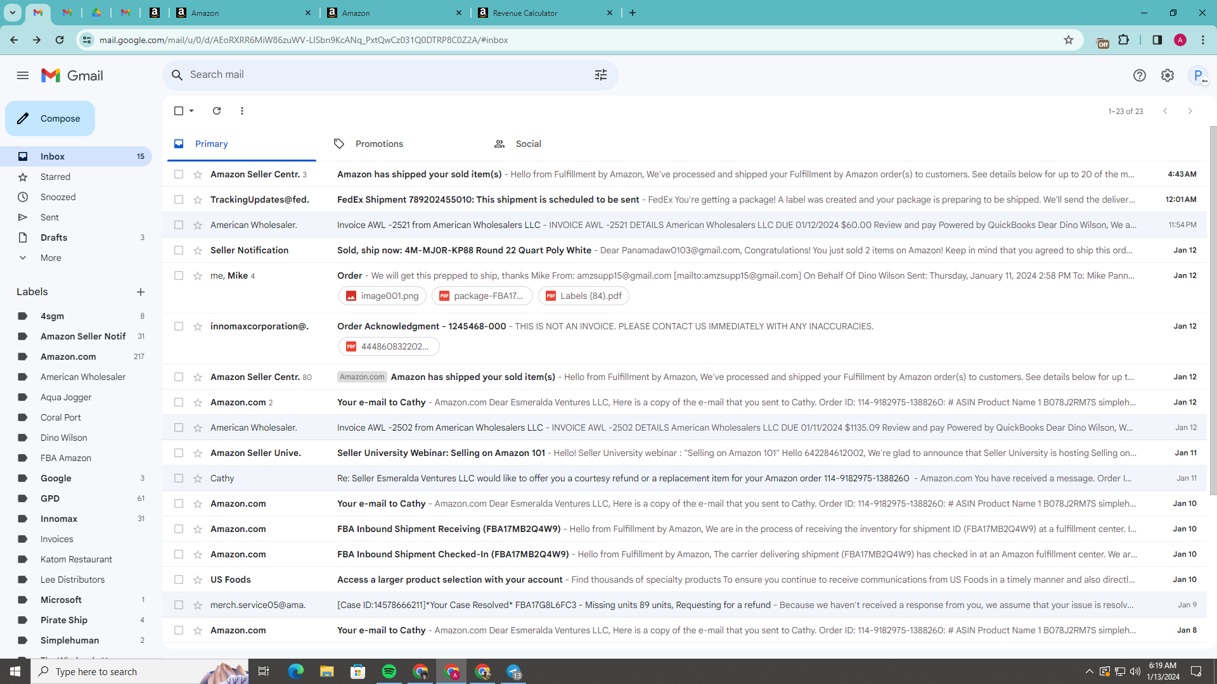Select the Amazon Seller Central 4:43 AM email checkbox

179,174
